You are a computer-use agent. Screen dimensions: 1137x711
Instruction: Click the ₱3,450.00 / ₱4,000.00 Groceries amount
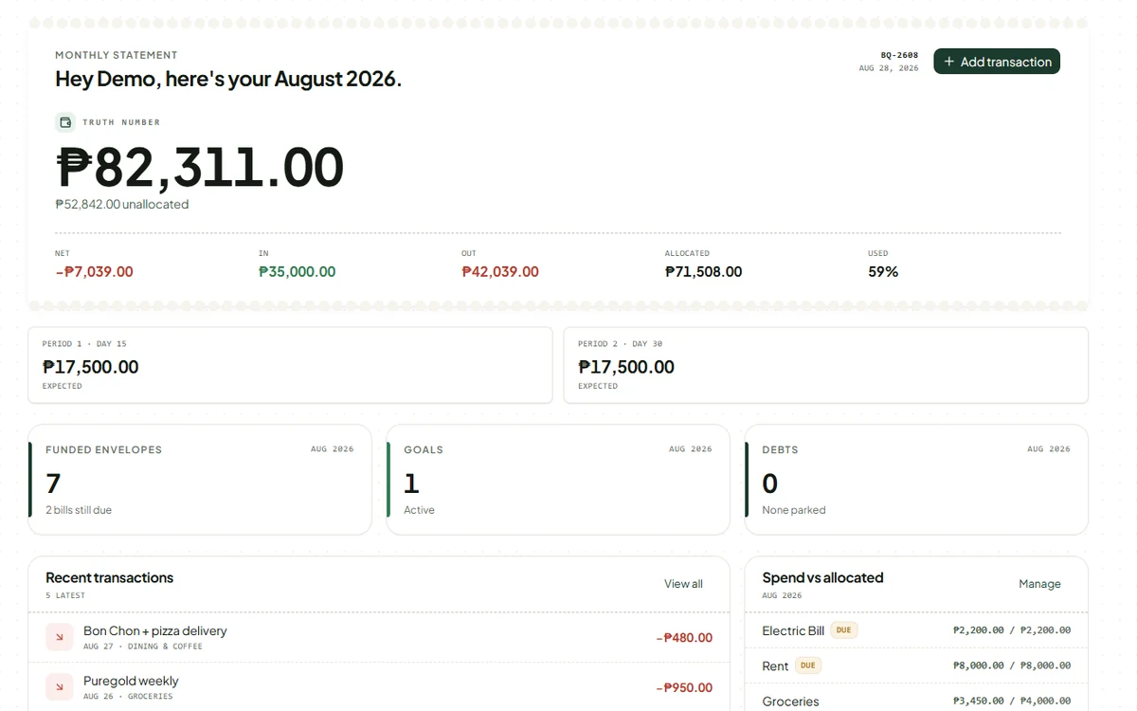1012,702
